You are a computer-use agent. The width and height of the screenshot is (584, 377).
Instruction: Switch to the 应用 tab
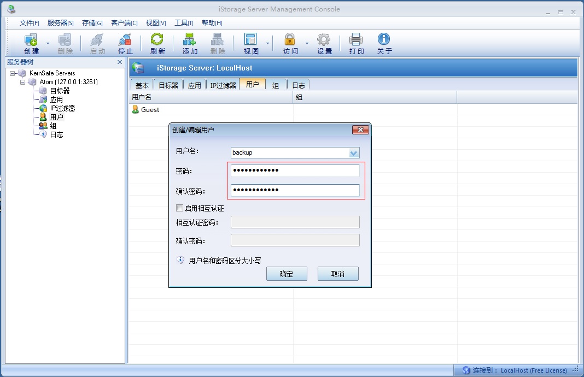click(195, 85)
